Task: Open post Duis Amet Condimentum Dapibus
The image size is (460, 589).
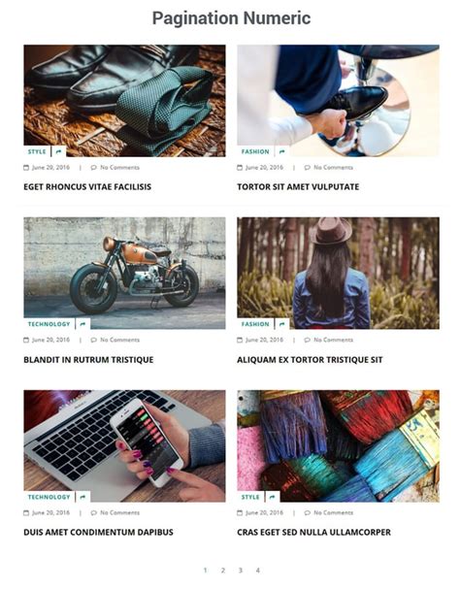Action: pyautogui.click(x=98, y=533)
